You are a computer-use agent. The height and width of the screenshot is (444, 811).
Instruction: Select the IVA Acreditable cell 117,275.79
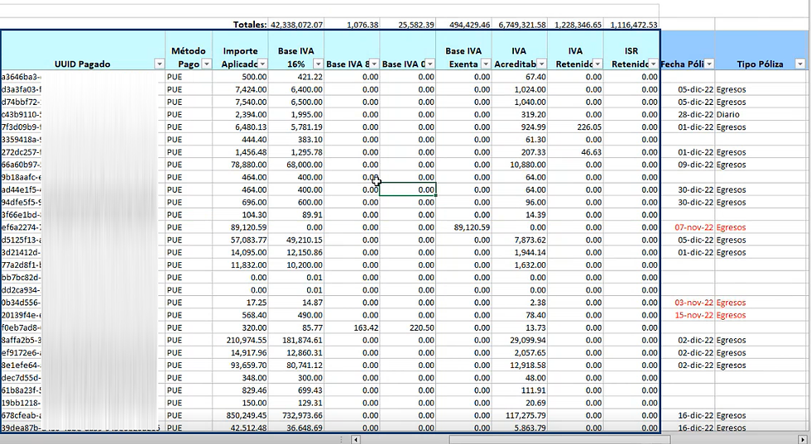coord(520,416)
